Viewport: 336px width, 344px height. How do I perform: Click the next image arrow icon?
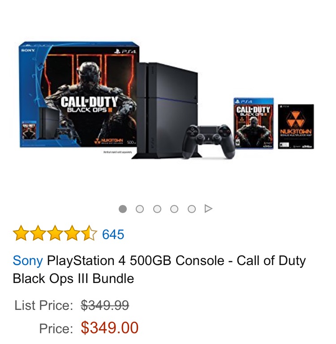tap(208, 209)
